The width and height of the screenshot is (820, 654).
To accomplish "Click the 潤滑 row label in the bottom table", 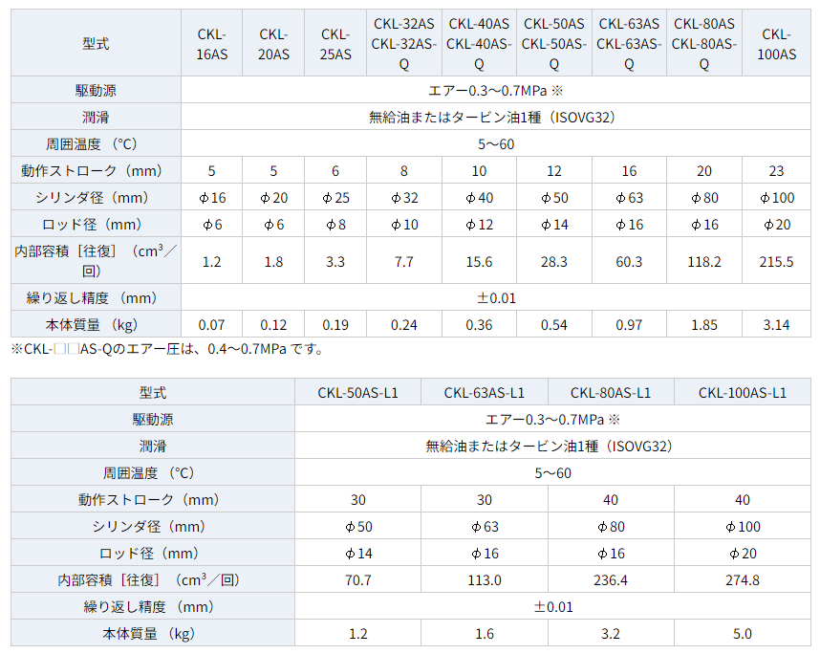I will point(153,446).
